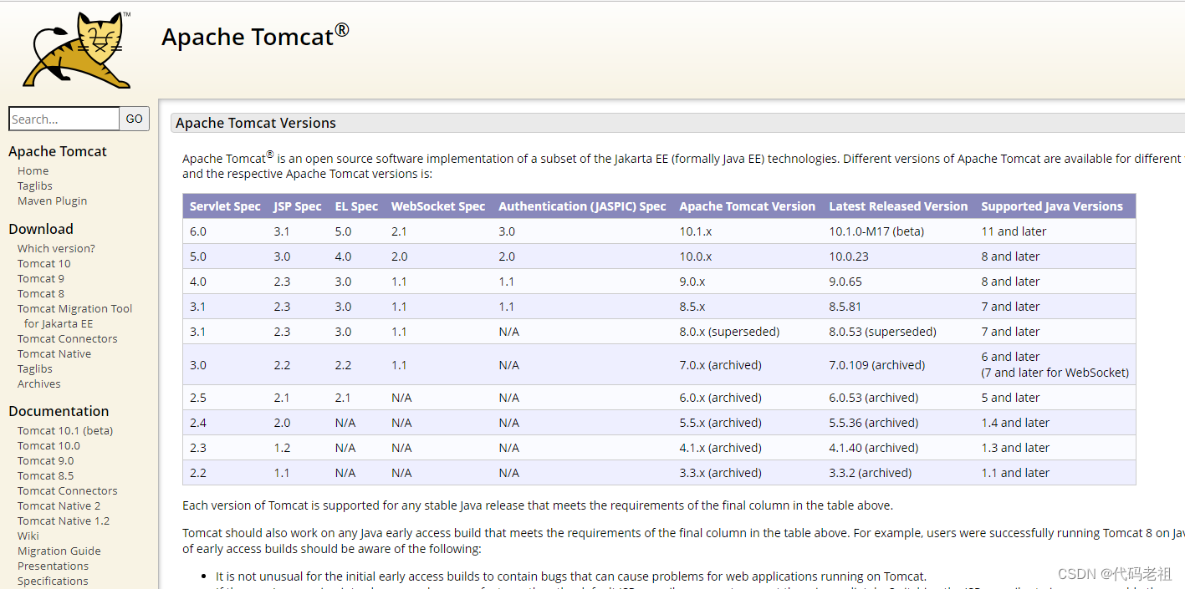View Tomcat 9.0 documentation link
Image resolution: width=1185 pixels, height=589 pixels.
click(x=46, y=460)
